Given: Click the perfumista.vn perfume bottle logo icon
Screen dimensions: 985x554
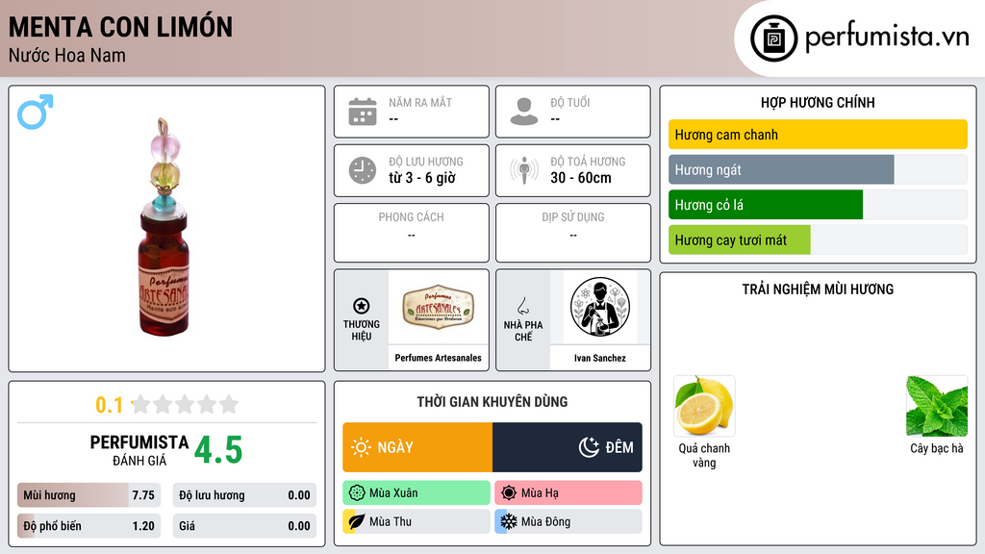Looking at the screenshot, I should click(773, 38).
